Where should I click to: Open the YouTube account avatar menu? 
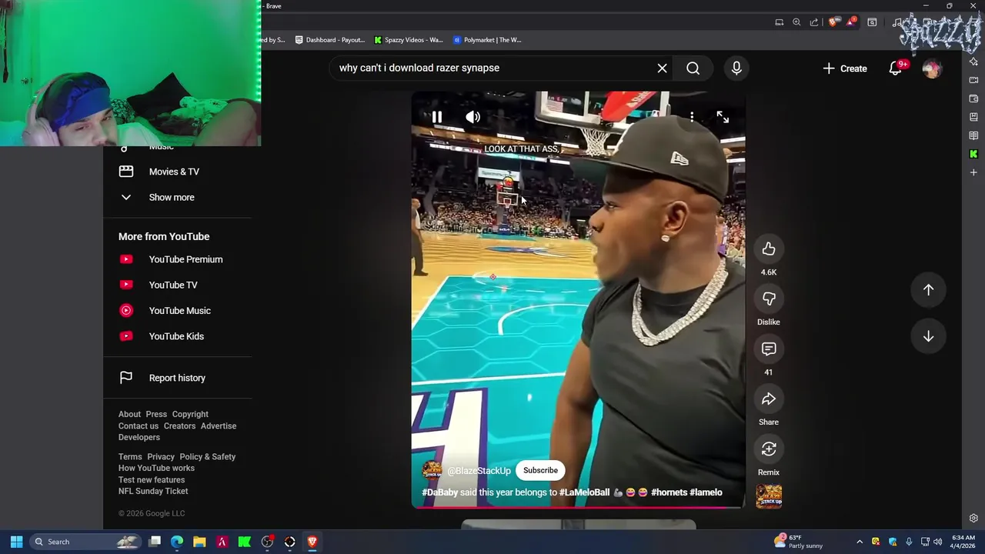[x=931, y=68]
